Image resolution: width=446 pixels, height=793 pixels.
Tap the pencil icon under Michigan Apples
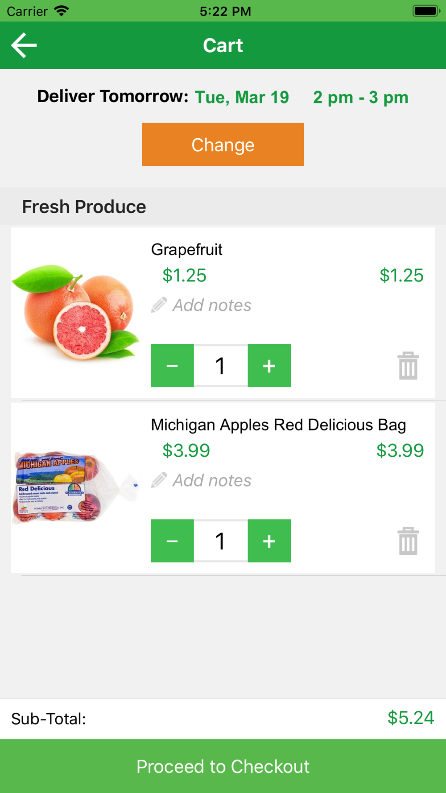159,480
